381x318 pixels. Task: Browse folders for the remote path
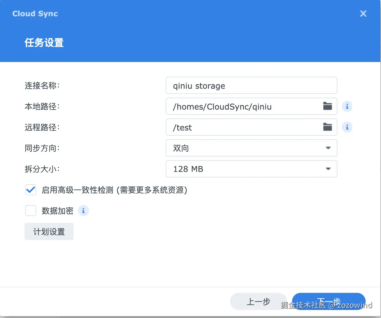coord(328,127)
